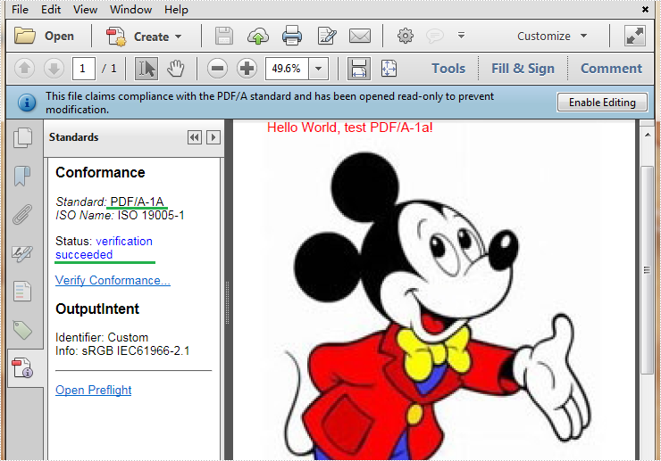The width and height of the screenshot is (661, 461).
Task: Toggle the full screen read mode icon
Action: 635,36
